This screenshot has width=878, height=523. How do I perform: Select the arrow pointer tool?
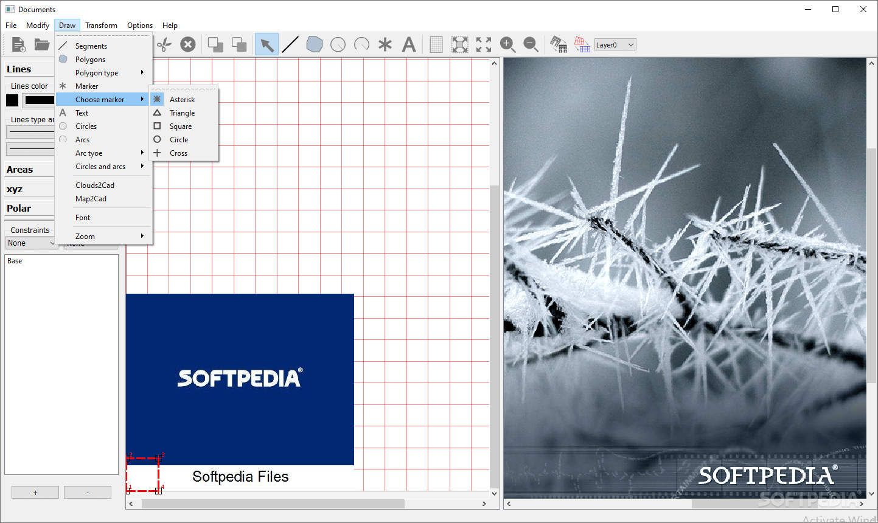[x=267, y=44]
